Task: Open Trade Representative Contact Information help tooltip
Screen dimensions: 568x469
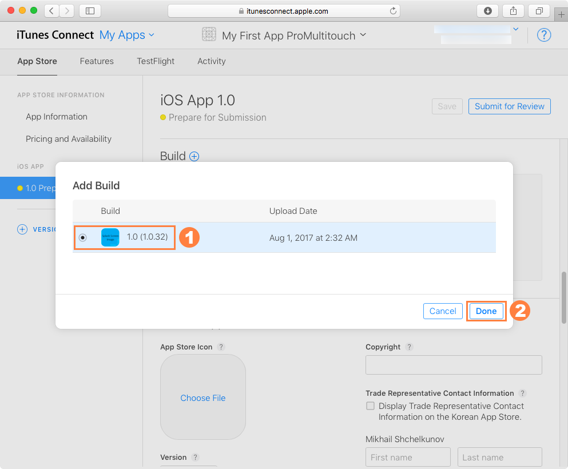Action: click(x=522, y=394)
